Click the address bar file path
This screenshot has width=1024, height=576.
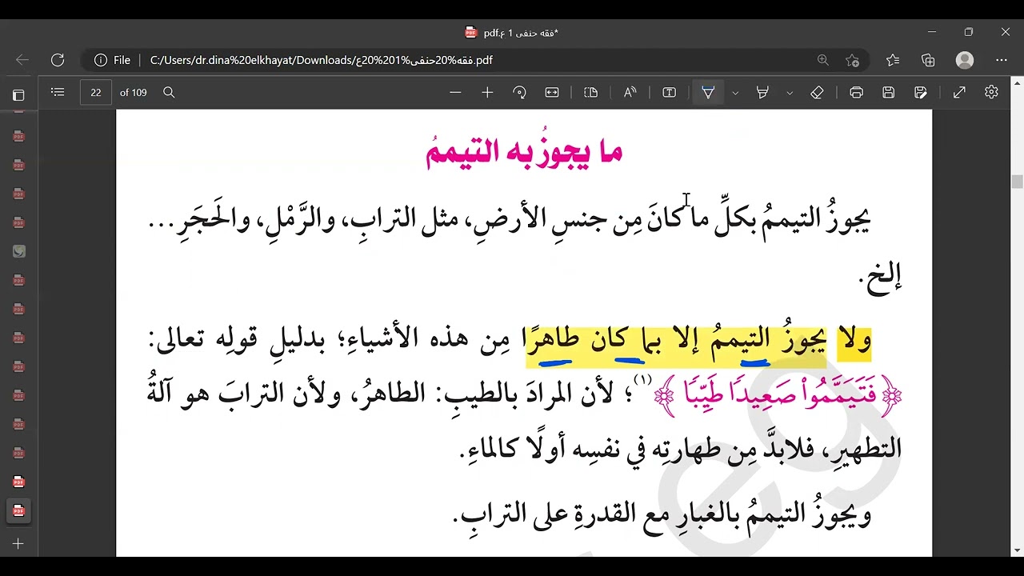(x=321, y=60)
